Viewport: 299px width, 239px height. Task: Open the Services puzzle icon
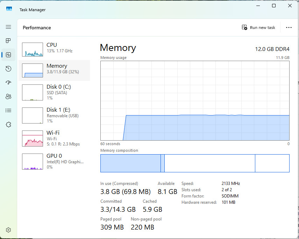pyautogui.click(x=8, y=125)
